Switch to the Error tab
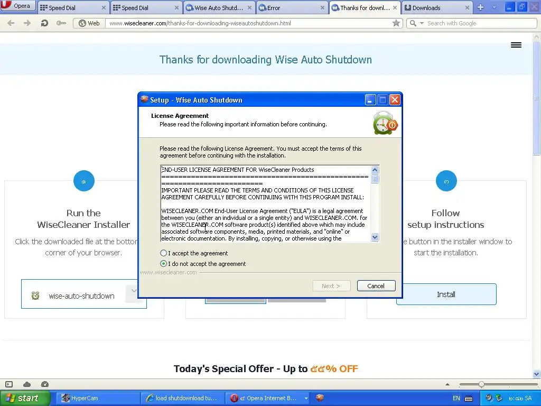This screenshot has width=541, height=406. click(x=292, y=7)
